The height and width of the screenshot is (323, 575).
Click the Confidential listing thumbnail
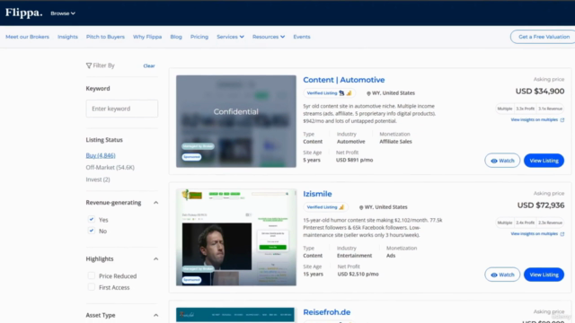(x=235, y=121)
